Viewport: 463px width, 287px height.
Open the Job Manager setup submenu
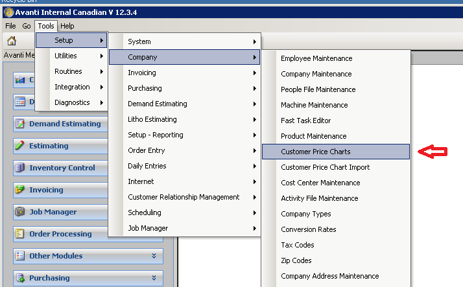[x=185, y=228]
